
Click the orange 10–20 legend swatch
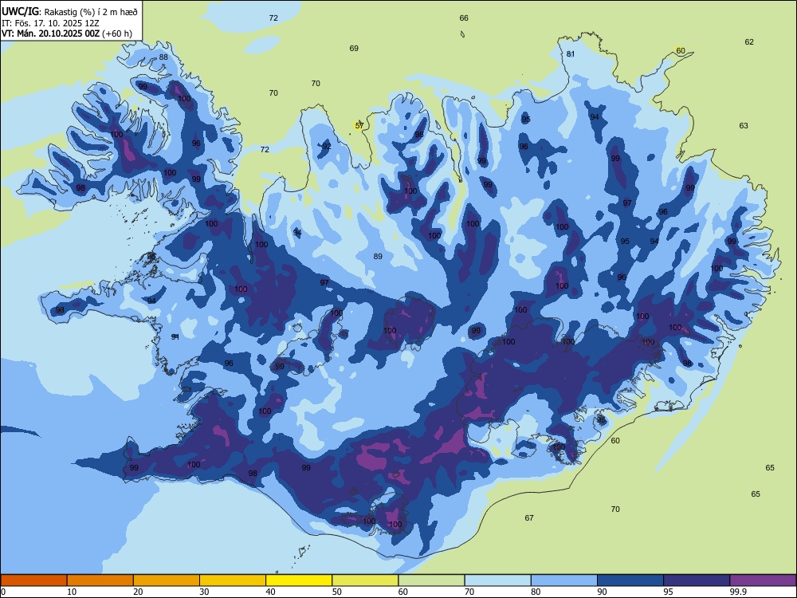pos(100,580)
